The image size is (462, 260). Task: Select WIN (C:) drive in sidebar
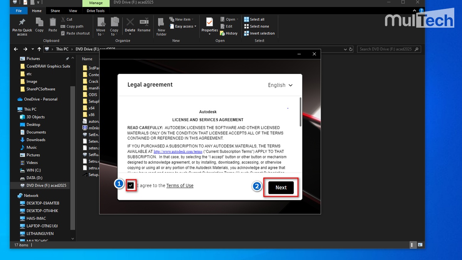tap(33, 170)
